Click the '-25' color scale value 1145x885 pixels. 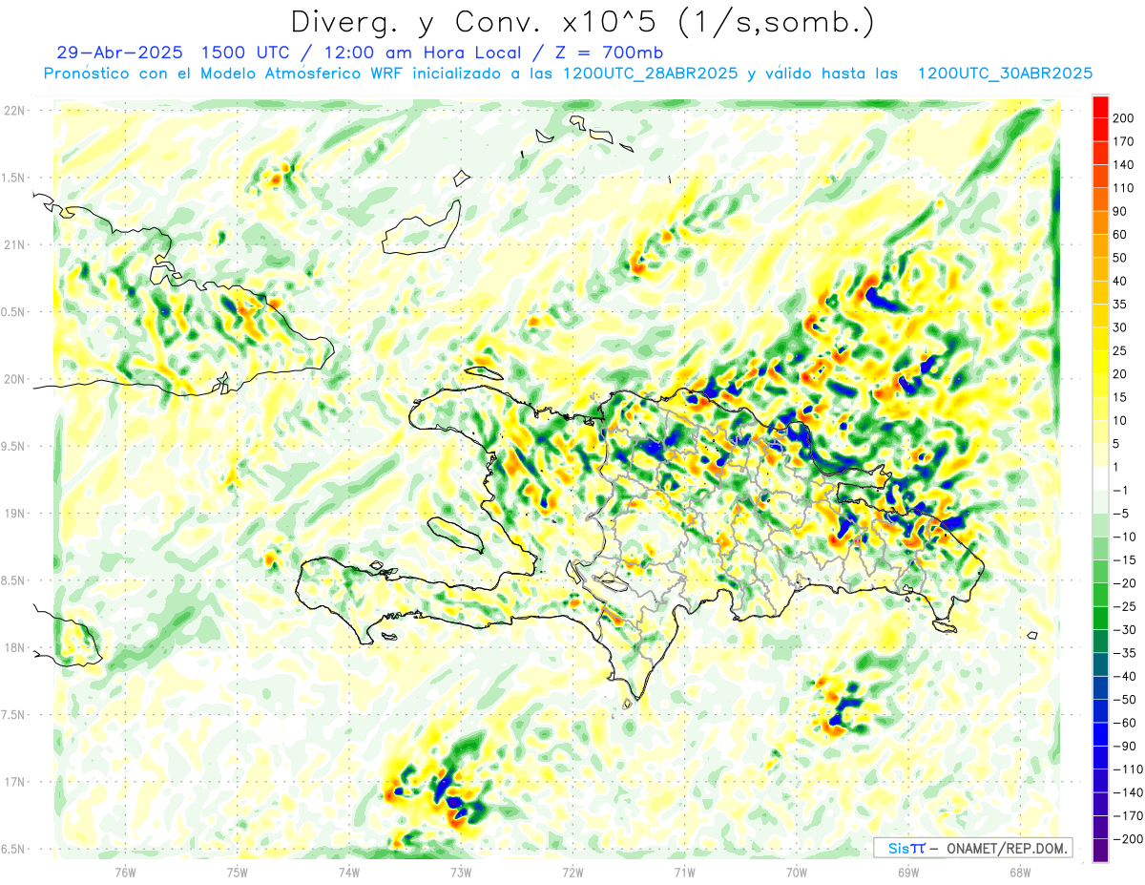click(1126, 606)
